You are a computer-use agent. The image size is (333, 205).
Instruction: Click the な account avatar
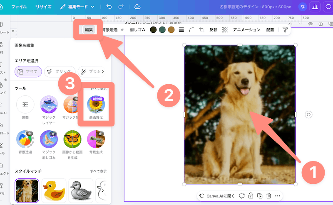[303, 7]
